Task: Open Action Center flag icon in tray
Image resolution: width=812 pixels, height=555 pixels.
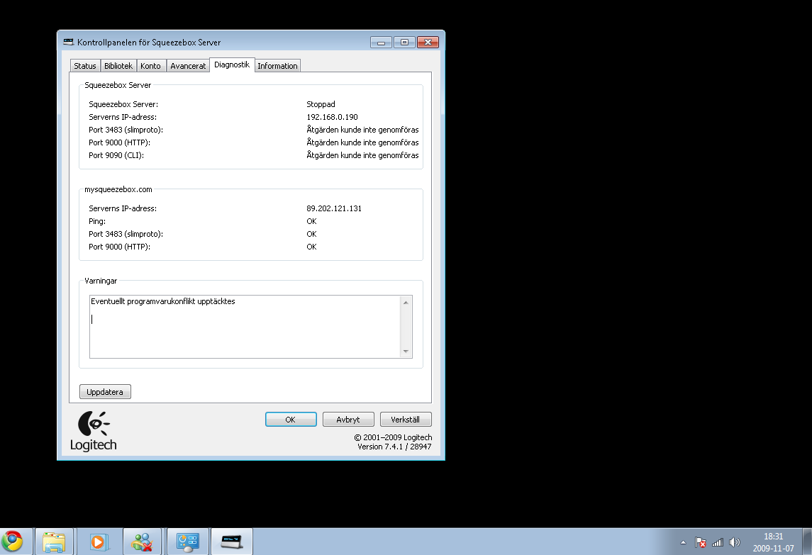Action: [701, 542]
